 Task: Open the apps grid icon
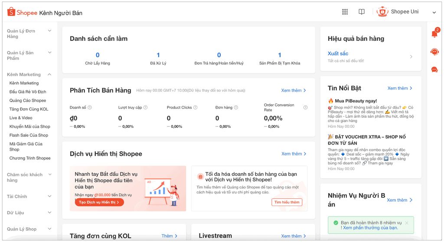click(x=345, y=12)
